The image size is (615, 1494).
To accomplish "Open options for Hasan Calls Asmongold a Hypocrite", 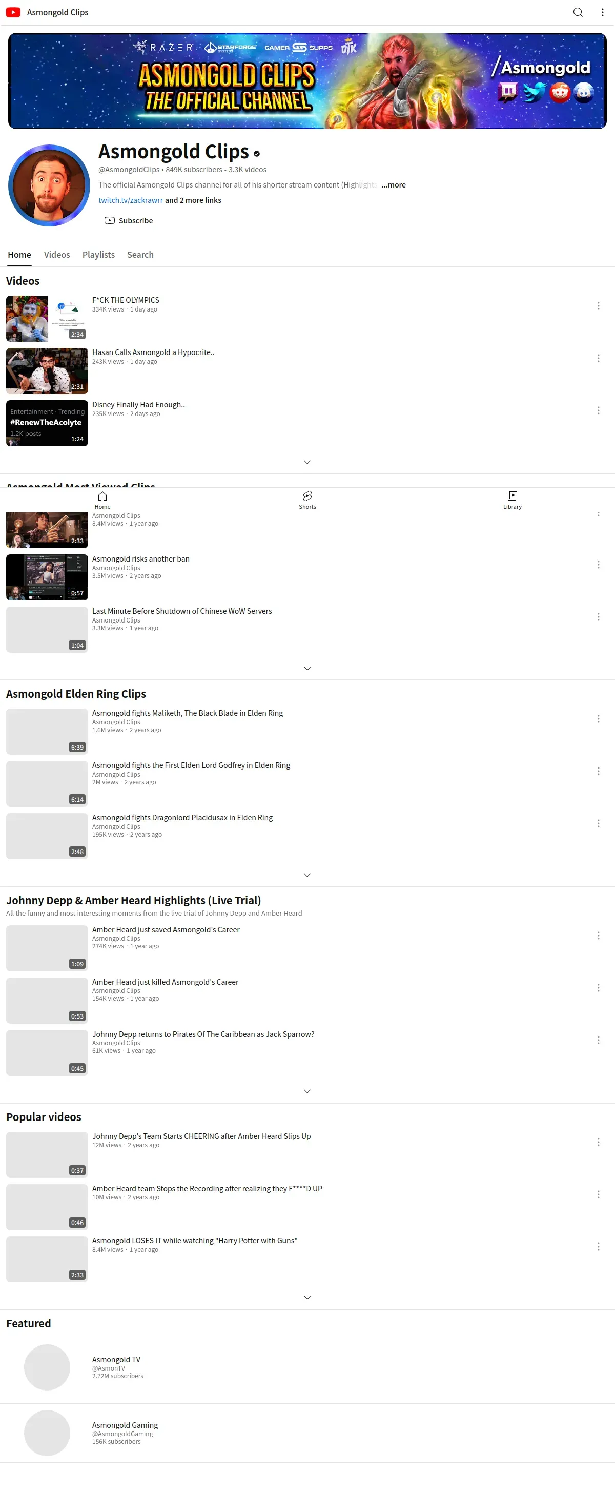I will tap(598, 358).
